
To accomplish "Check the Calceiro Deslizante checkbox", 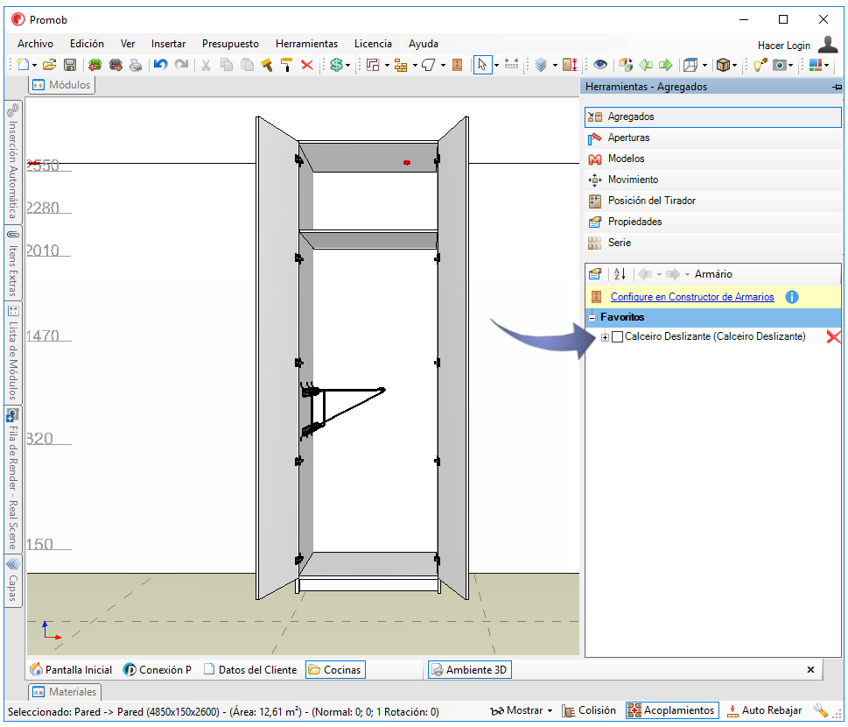I will tap(617, 337).
